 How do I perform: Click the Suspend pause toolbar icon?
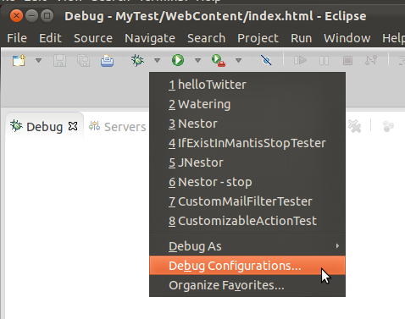pos(324,60)
